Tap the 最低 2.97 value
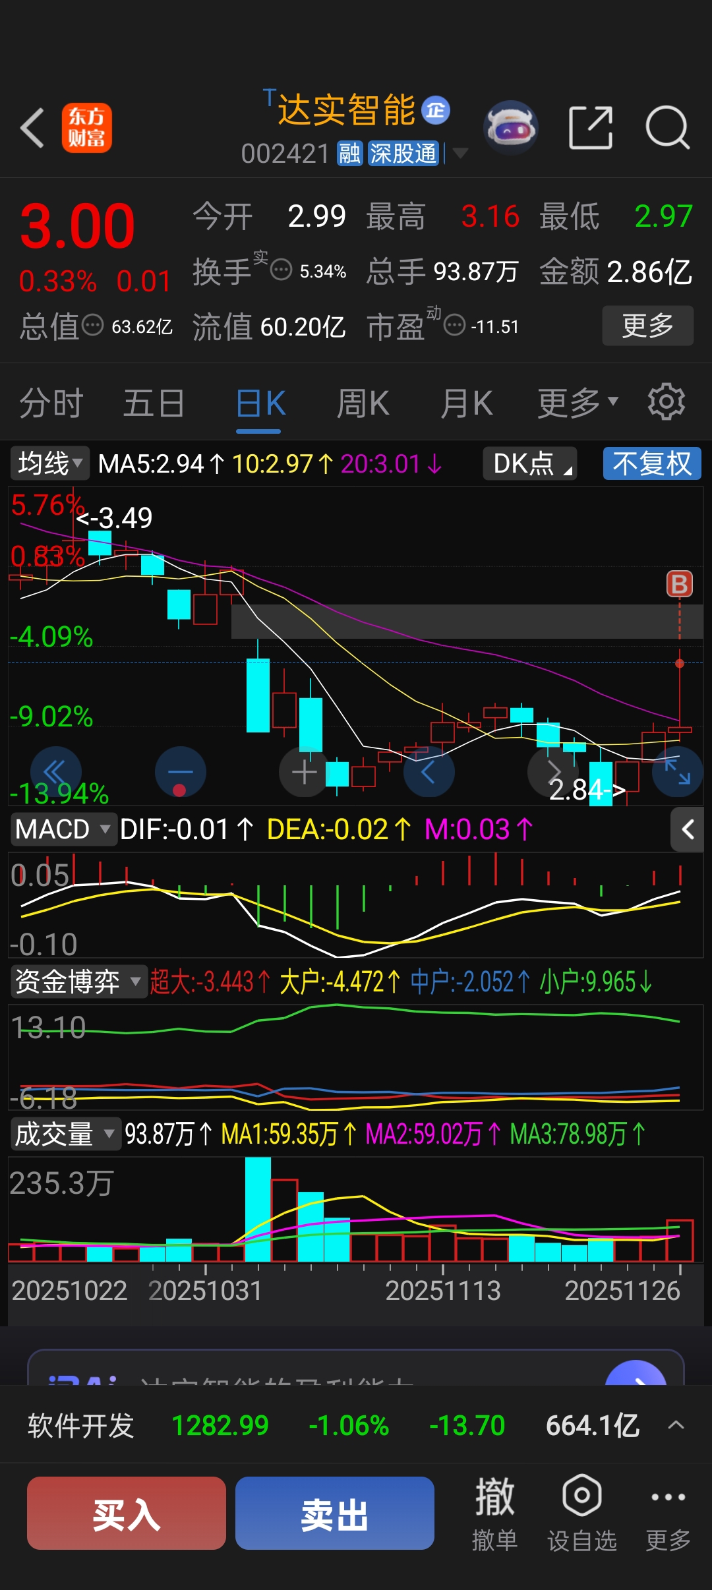Viewport: 712px width, 1590px height. point(664,216)
